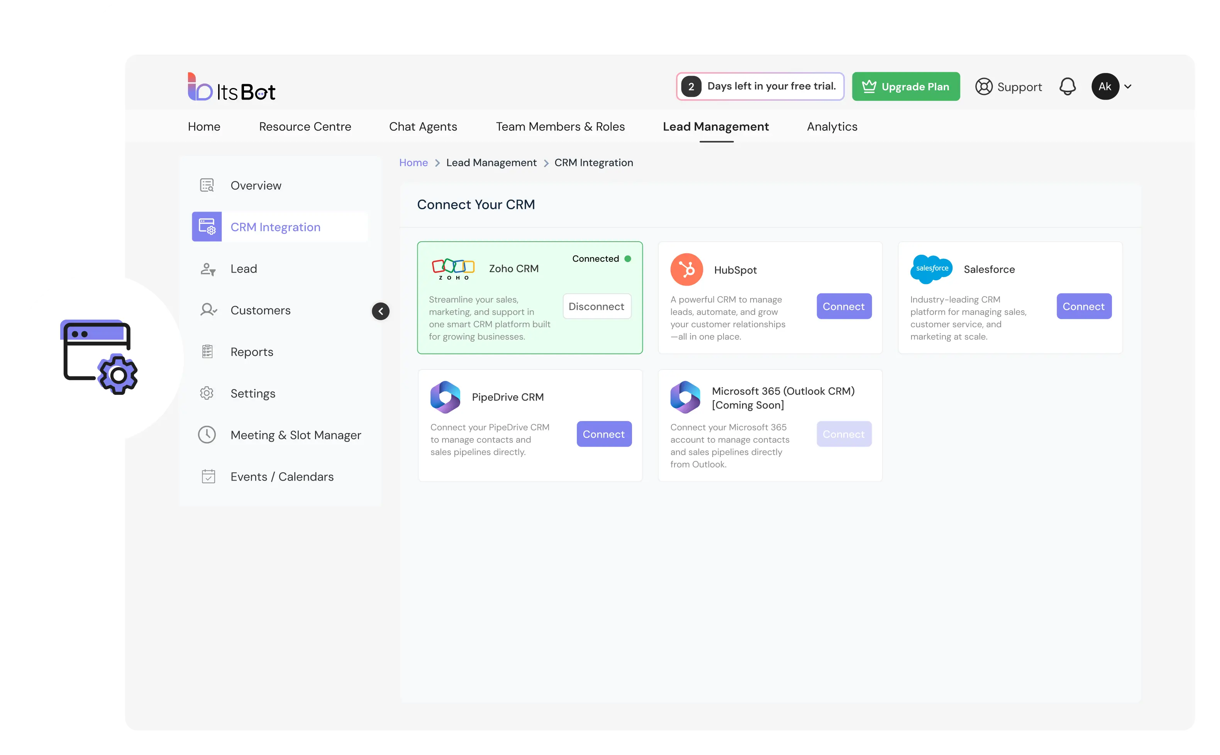Click Microsoft 365 (Outlook CRM) title
This screenshot has height=755, width=1220.
coord(783,398)
